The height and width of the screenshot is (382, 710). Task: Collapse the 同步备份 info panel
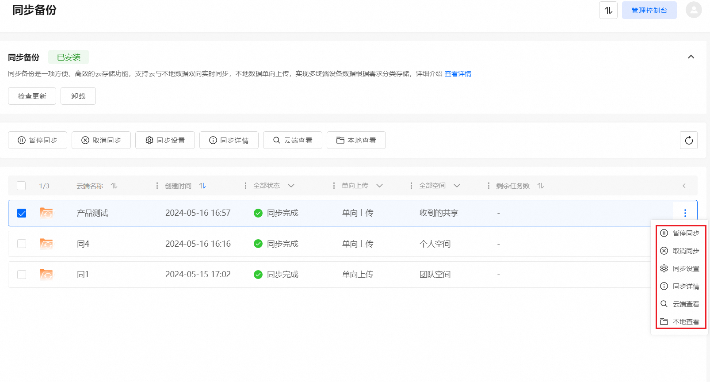click(x=691, y=57)
